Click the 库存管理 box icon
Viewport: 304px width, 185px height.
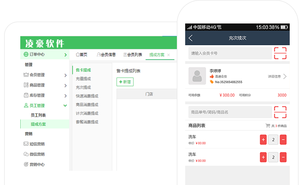(26, 95)
